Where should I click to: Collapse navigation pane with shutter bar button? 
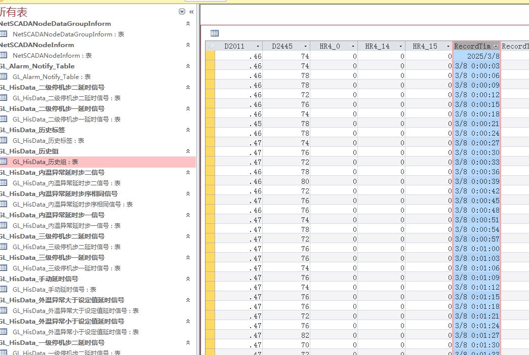point(191,12)
